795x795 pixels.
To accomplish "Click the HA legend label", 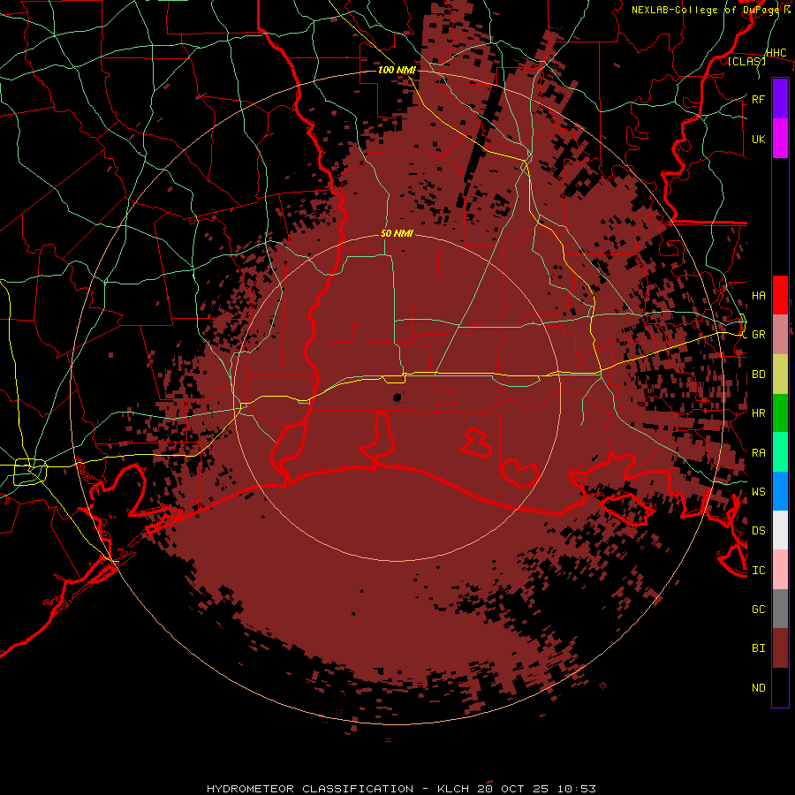I will [x=759, y=296].
